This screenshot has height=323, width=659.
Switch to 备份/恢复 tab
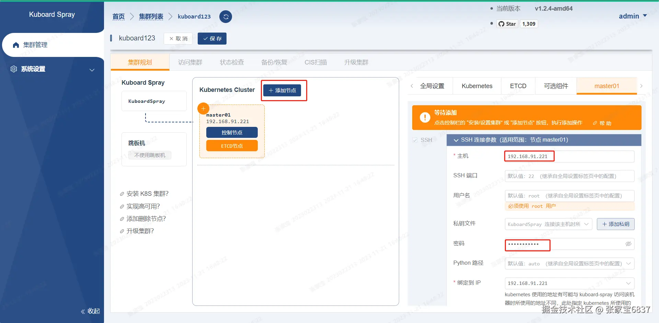click(274, 62)
